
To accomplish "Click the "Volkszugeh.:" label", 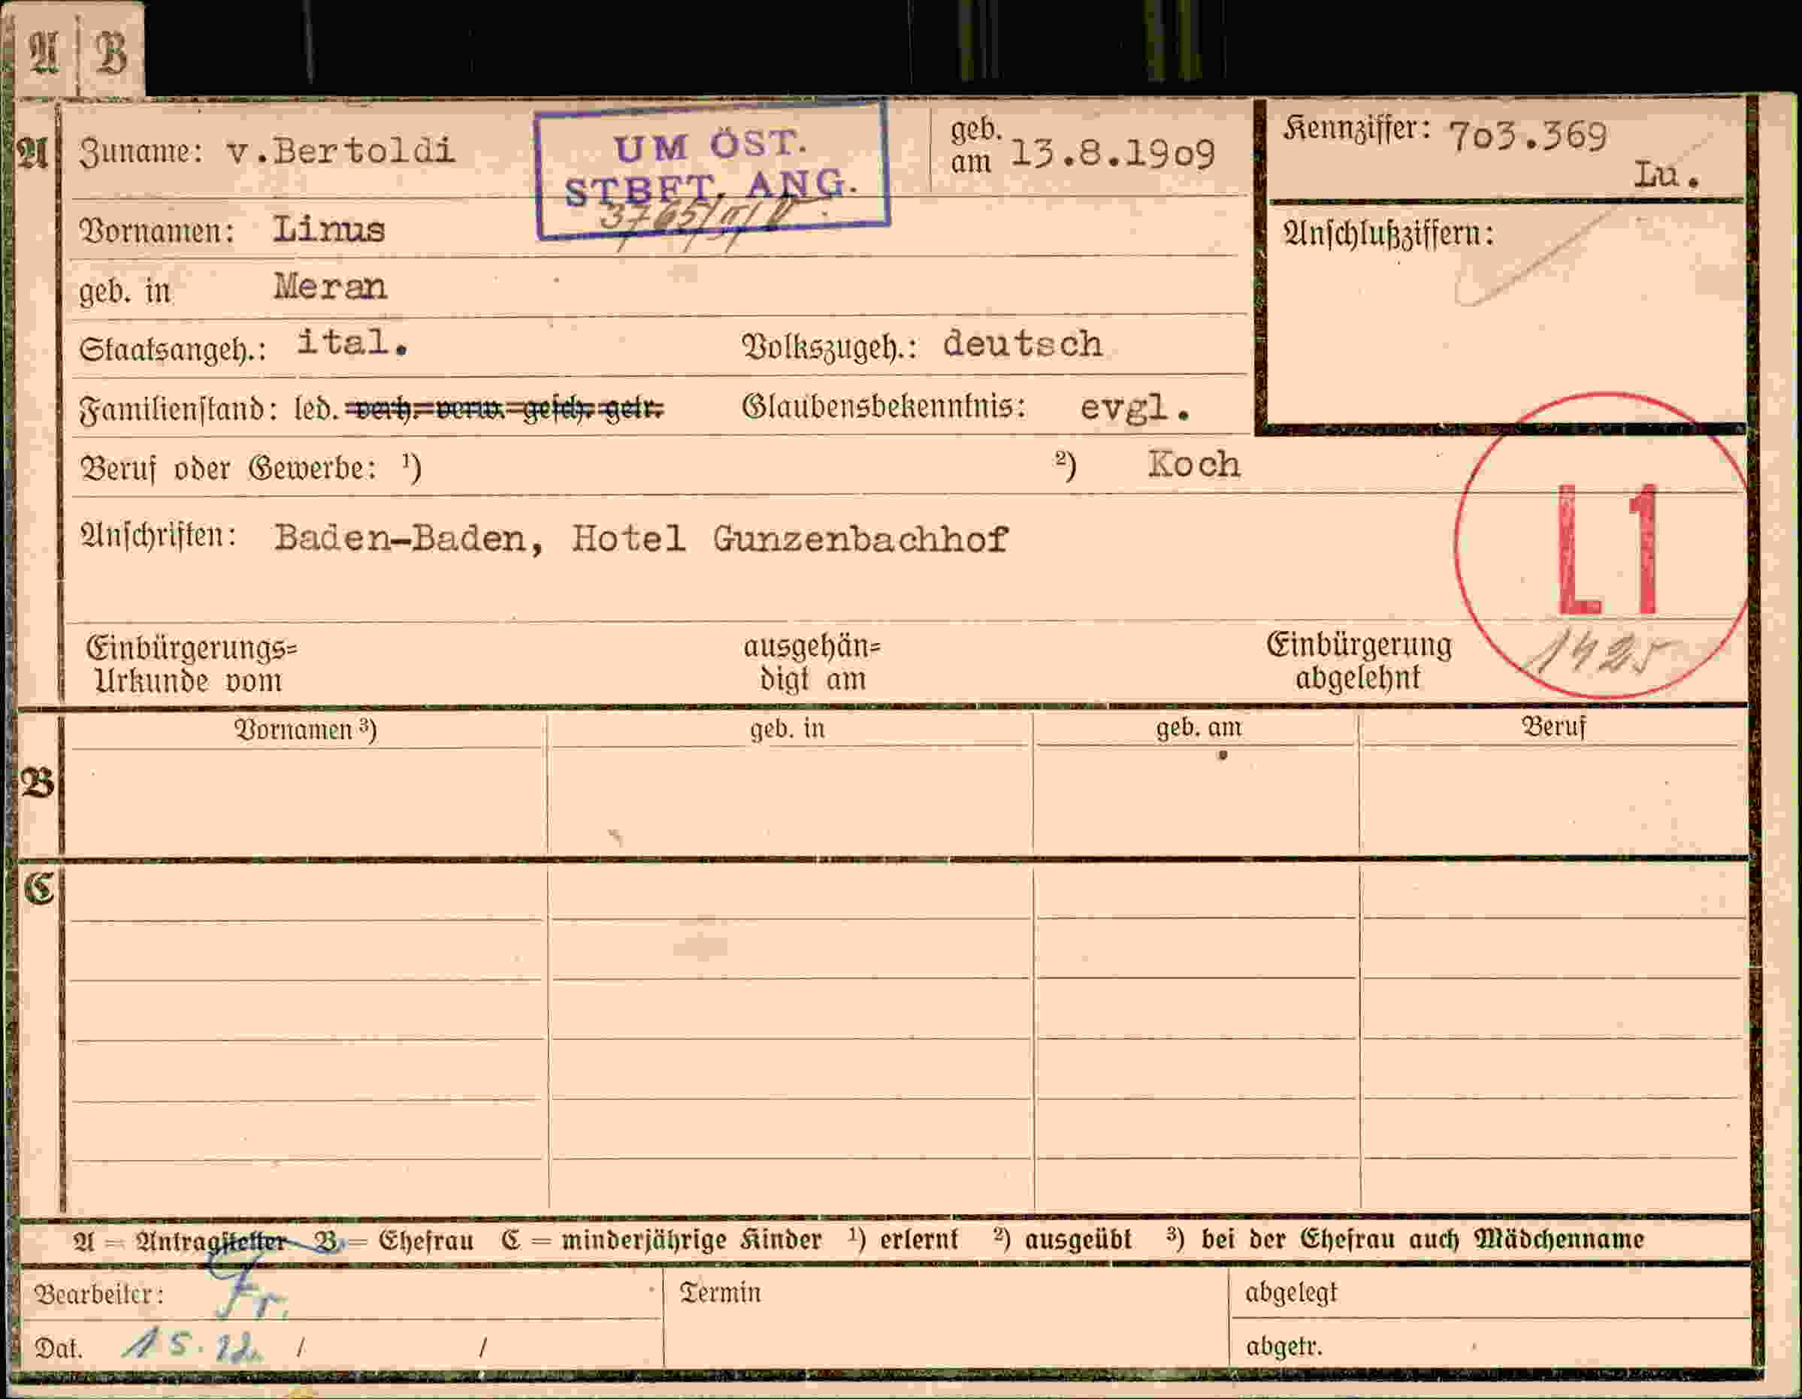I will 829,346.
